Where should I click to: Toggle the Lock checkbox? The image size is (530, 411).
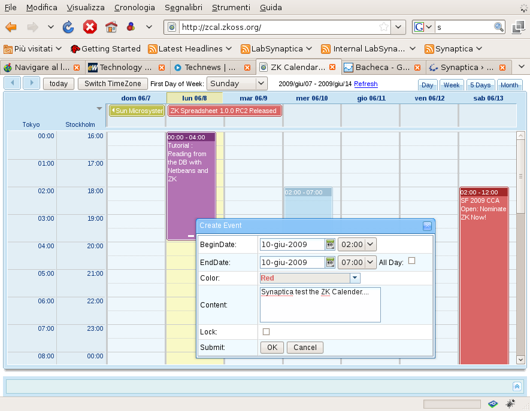point(266,331)
